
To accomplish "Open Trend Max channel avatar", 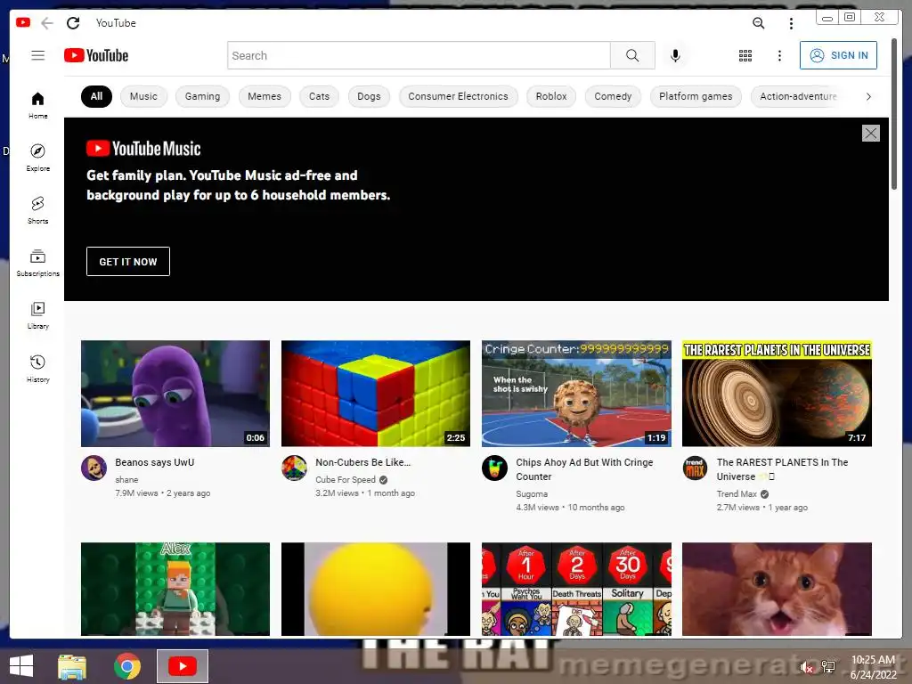I will pyautogui.click(x=695, y=468).
